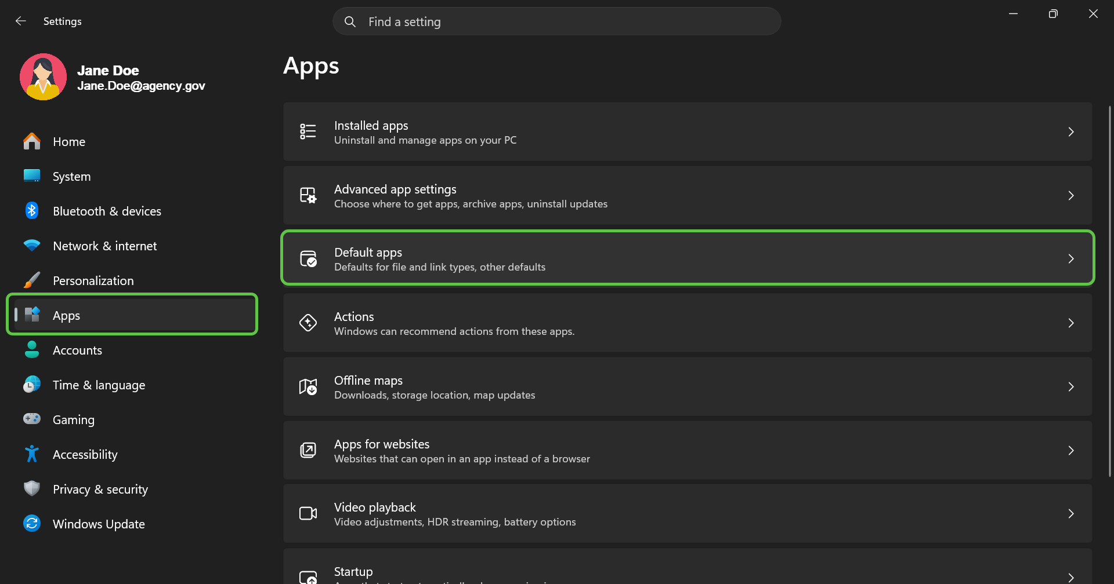Image resolution: width=1114 pixels, height=584 pixels.
Task: Expand Startup chevron arrow
Action: point(1071,578)
